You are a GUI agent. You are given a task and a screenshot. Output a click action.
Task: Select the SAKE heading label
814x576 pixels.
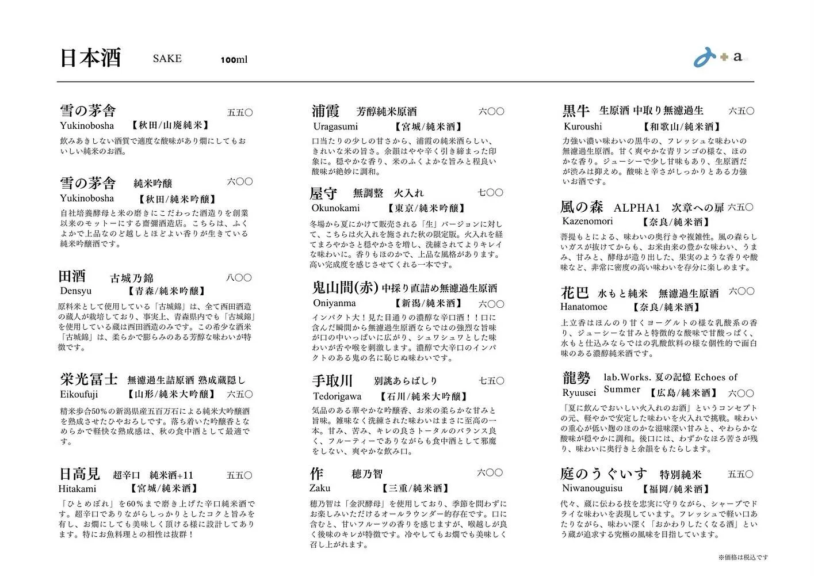[x=167, y=59]
